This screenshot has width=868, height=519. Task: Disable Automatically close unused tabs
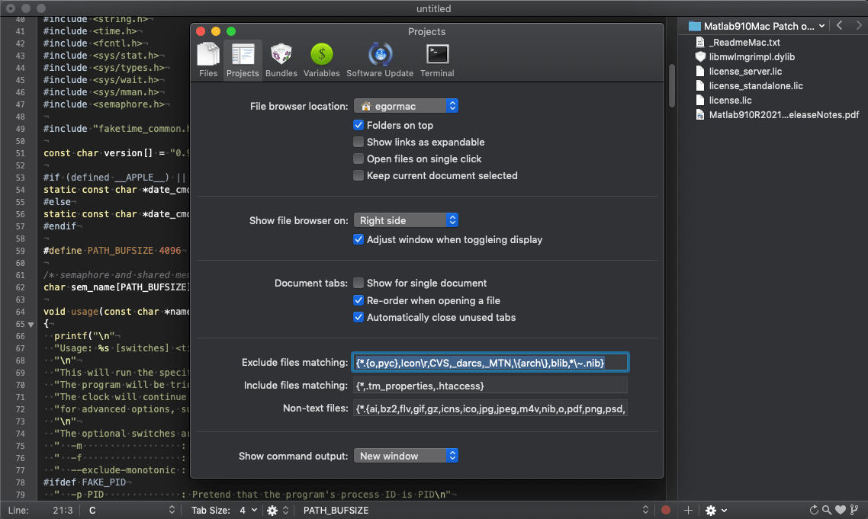pos(358,317)
